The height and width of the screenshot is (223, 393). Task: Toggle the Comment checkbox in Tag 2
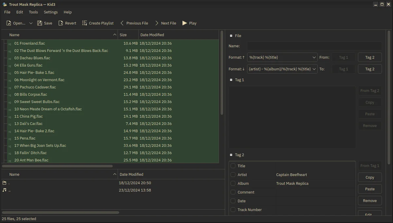pos(233,192)
